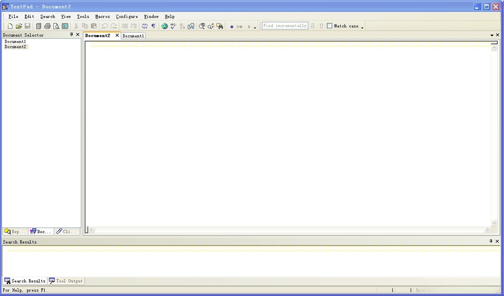Click the Find incrementally search field

(285, 26)
